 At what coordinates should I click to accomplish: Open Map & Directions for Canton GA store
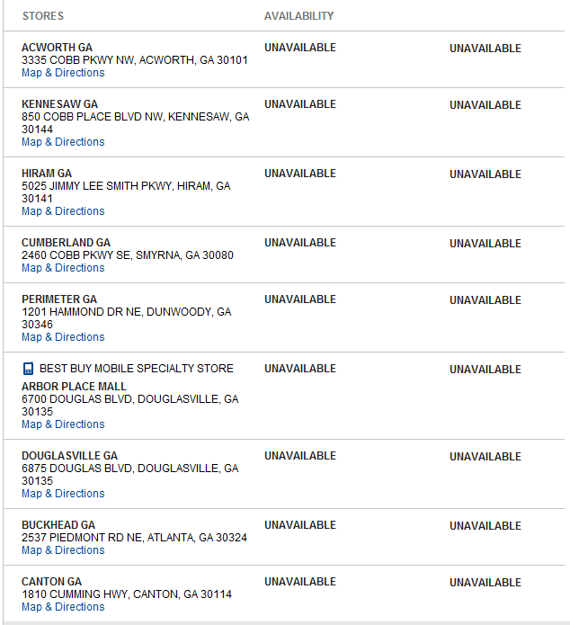click(63, 607)
